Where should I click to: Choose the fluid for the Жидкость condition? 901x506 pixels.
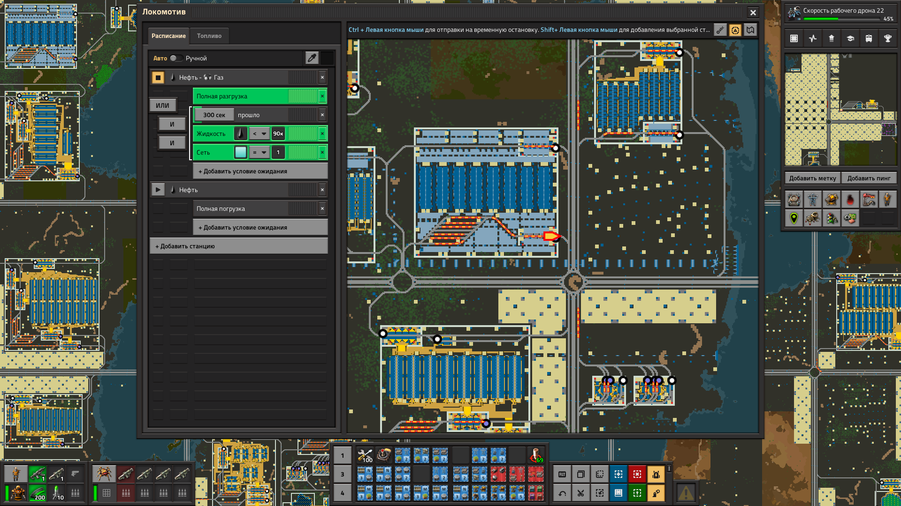(x=241, y=134)
